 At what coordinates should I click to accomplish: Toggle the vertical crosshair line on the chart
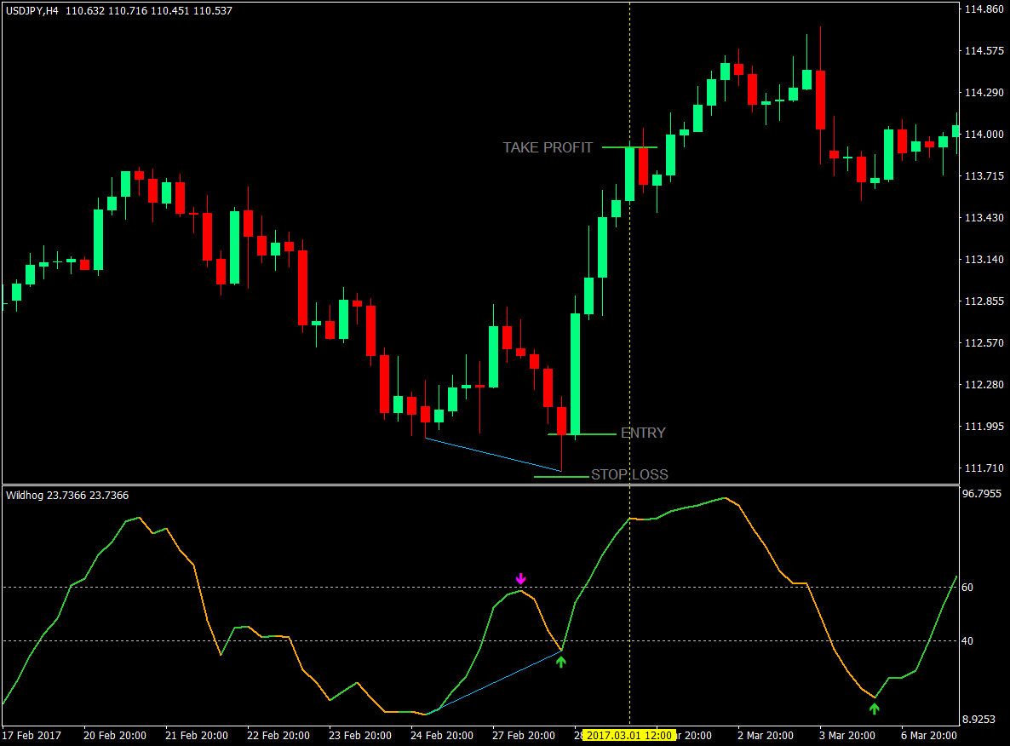coord(629,255)
